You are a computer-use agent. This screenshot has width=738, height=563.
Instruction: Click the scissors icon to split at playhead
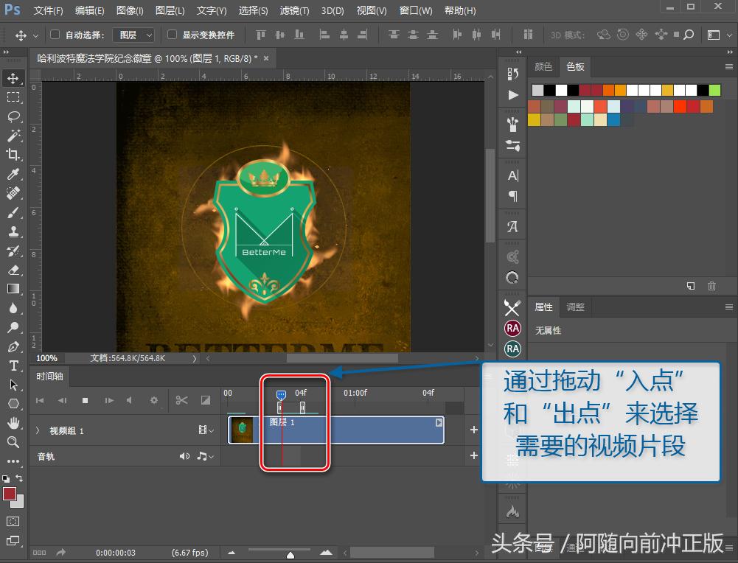pos(181,401)
